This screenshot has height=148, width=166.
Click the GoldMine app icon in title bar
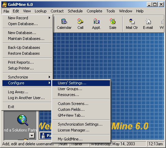point(4,4)
